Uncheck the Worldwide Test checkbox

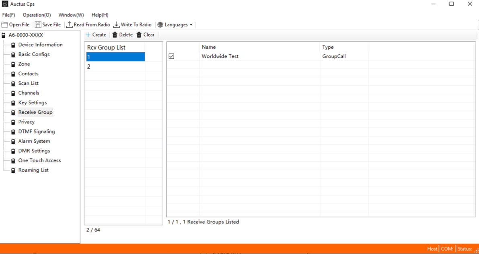[171, 56]
